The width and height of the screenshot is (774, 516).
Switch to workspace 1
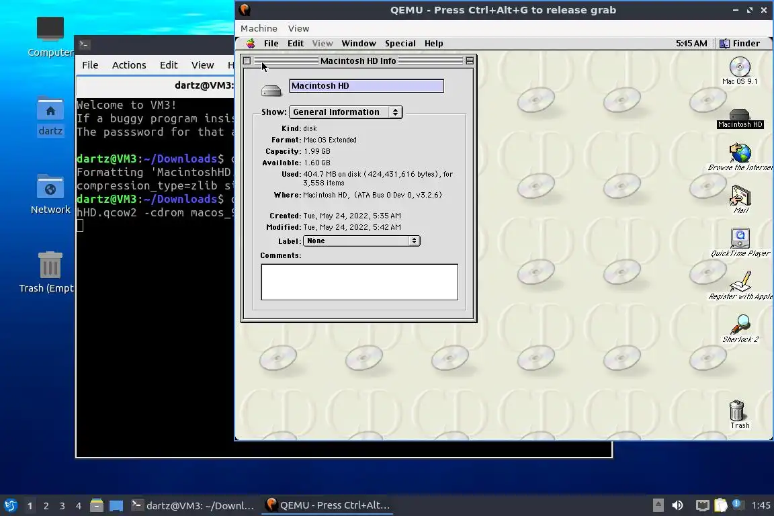[30, 506]
